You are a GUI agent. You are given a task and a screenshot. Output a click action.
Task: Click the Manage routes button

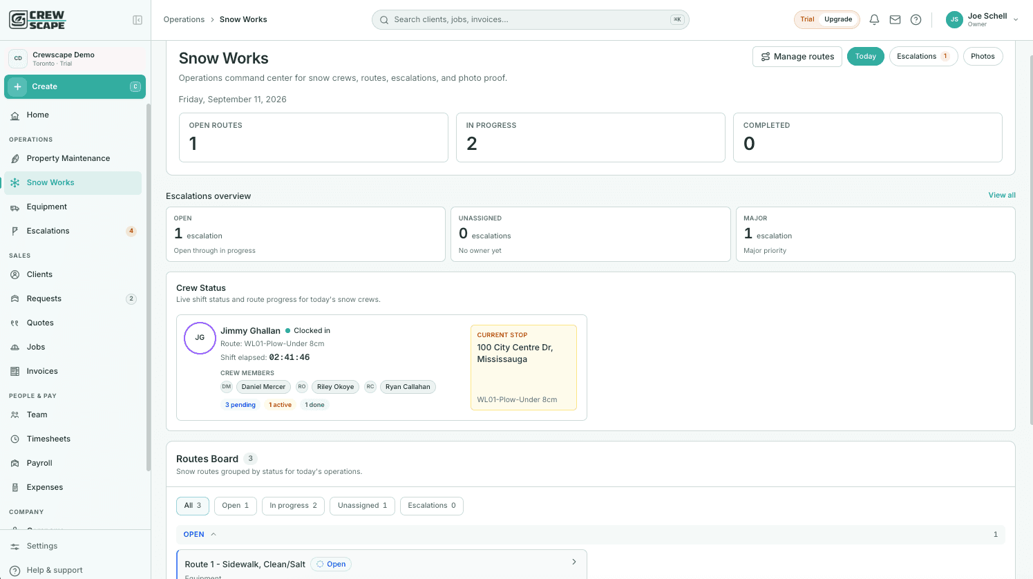[x=797, y=57]
